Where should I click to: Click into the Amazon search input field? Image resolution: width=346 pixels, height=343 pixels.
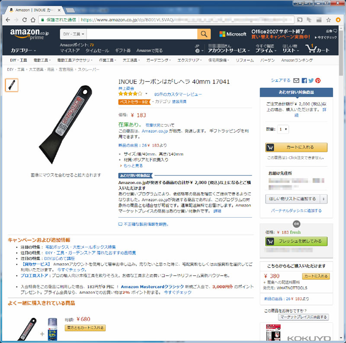coord(142,34)
